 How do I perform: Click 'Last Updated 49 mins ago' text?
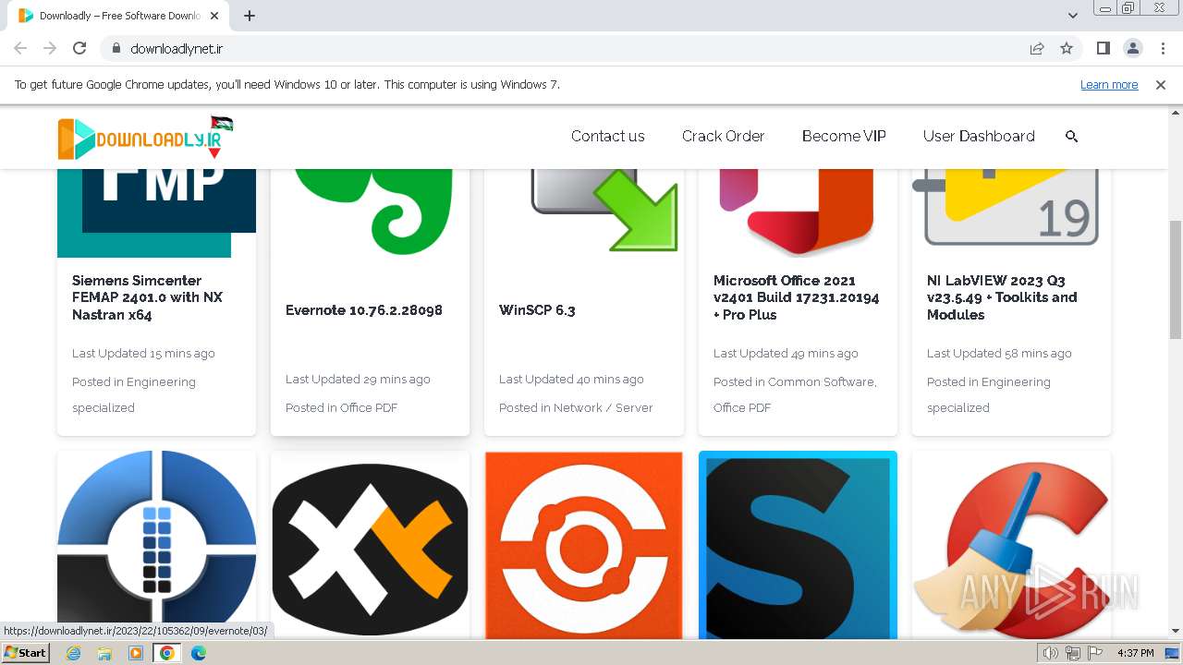tap(786, 353)
